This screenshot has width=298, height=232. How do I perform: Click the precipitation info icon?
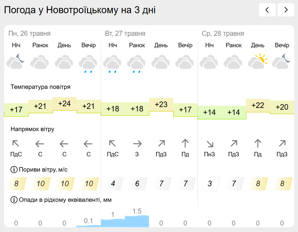tap(14, 200)
